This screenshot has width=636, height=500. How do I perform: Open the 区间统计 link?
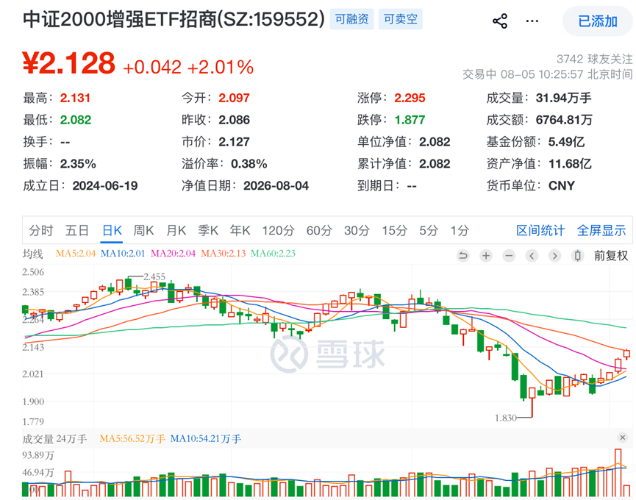pos(540,230)
